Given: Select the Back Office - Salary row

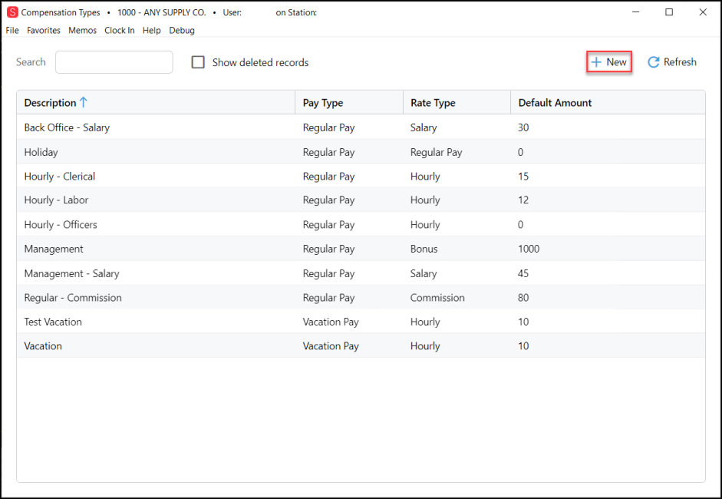Looking at the screenshot, I should [x=361, y=127].
